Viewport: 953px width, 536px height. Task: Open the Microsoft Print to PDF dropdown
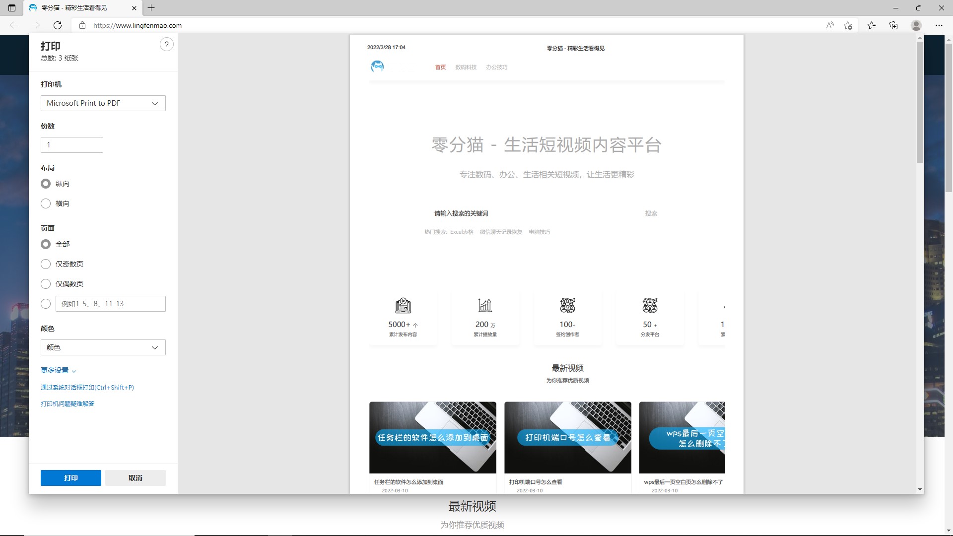103,103
